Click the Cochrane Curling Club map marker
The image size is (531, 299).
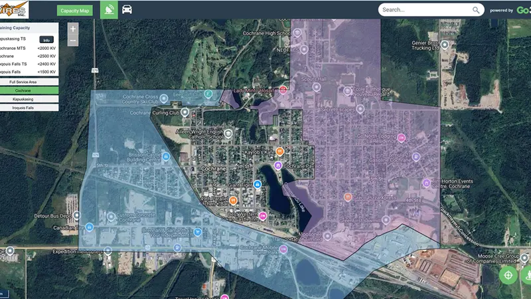click(185, 113)
